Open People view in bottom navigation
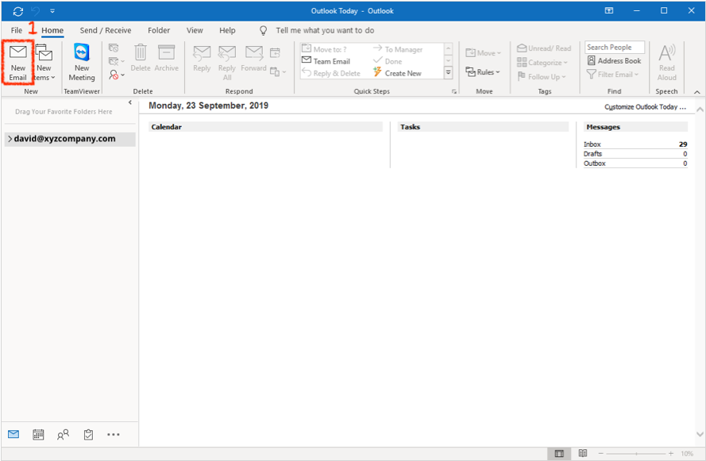 [x=63, y=434]
